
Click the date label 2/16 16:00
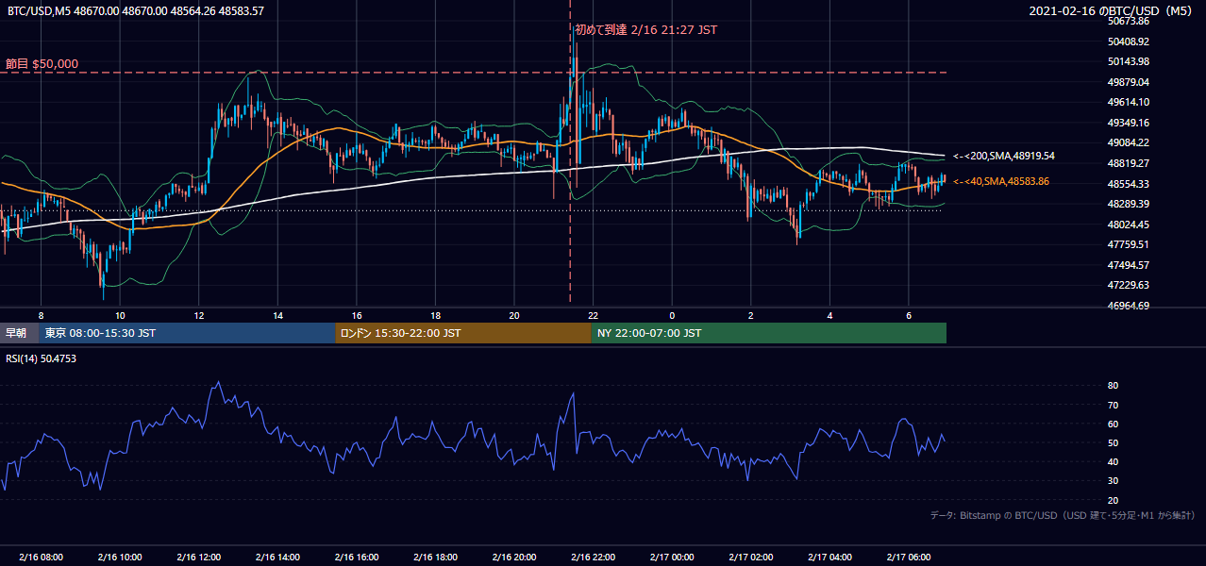tap(356, 558)
